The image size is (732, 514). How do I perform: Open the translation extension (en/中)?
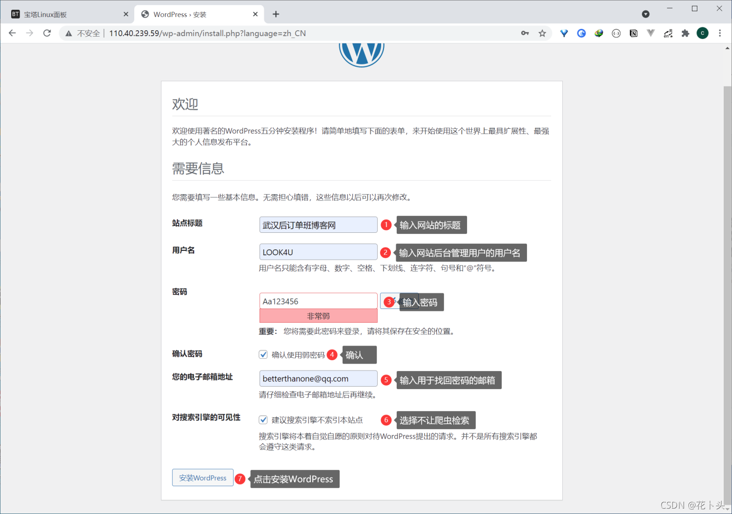(x=668, y=33)
